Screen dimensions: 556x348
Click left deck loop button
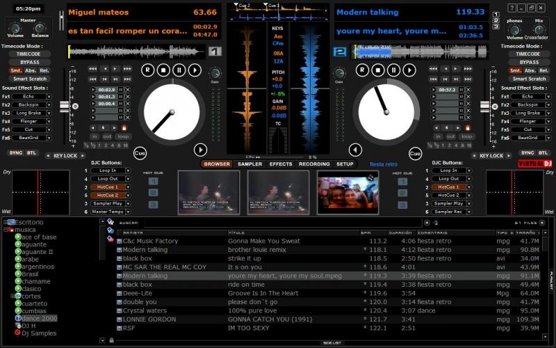pyautogui.click(x=124, y=136)
